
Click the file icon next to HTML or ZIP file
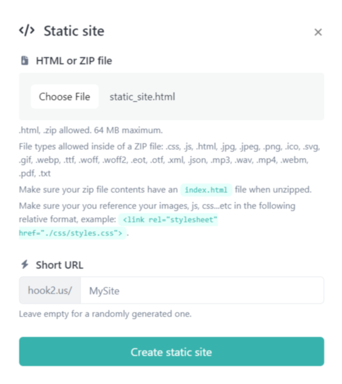click(25, 61)
